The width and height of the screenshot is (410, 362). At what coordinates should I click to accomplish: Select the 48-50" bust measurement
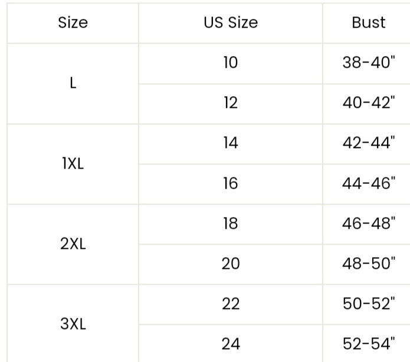pyautogui.click(x=368, y=264)
